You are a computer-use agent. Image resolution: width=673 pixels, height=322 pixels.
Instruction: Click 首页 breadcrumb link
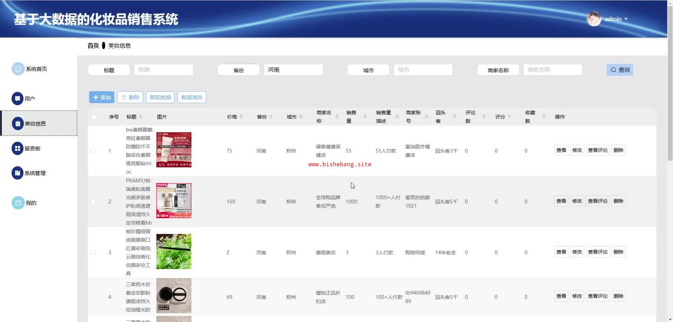93,46
